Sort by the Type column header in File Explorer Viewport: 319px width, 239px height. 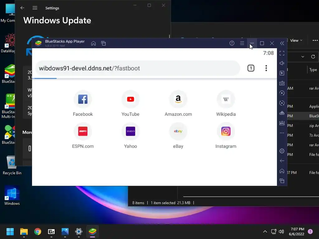click(313, 70)
